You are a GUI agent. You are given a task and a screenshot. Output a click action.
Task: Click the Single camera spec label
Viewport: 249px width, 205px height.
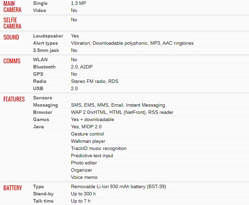[40, 3]
